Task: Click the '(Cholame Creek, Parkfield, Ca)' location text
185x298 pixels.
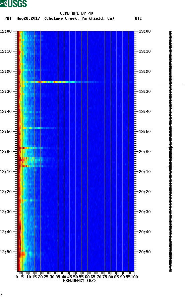Action: 79,18
